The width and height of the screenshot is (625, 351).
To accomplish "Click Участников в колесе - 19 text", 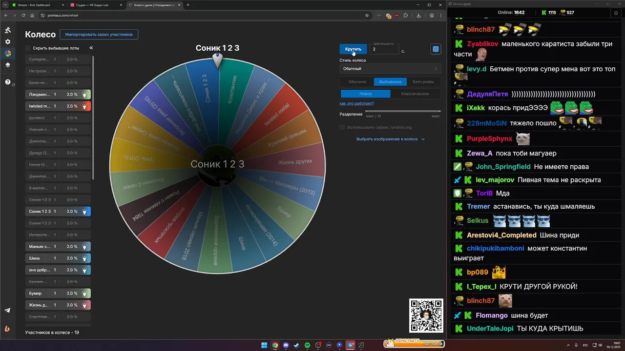I will (52, 332).
